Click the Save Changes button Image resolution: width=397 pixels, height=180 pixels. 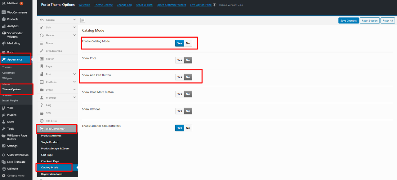click(x=349, y=21)
